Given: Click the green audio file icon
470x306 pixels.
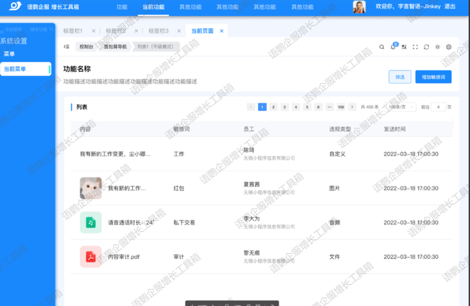Looking at the screenshot, I should pos(90,222).
